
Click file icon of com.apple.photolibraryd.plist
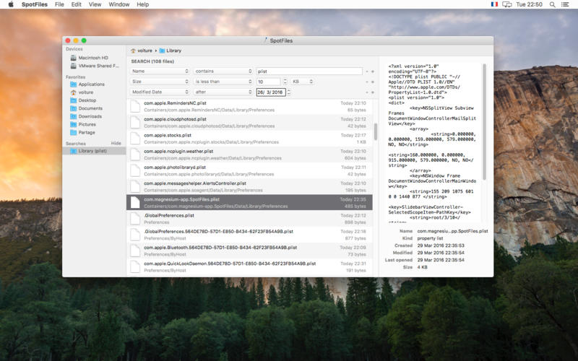click(135, 170)
